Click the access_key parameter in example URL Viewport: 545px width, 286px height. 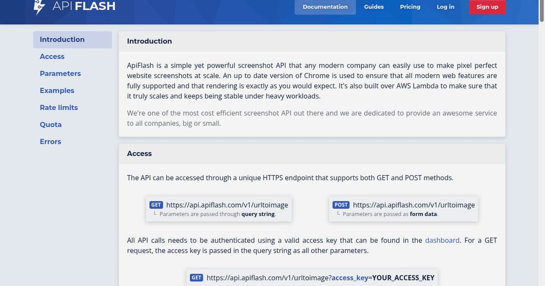point(350,277)
